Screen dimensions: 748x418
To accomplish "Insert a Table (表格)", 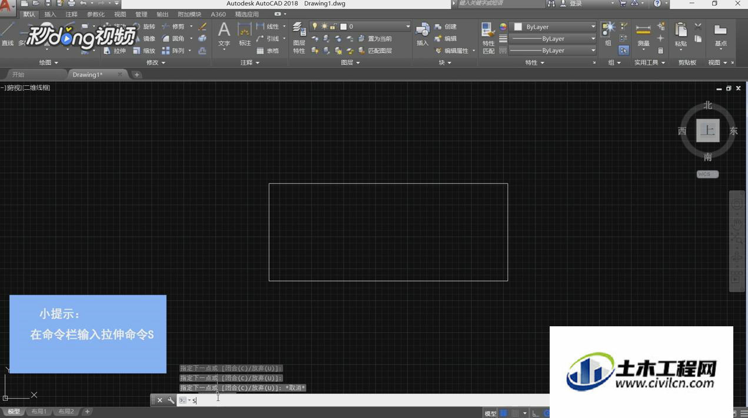I will point(268,51).
